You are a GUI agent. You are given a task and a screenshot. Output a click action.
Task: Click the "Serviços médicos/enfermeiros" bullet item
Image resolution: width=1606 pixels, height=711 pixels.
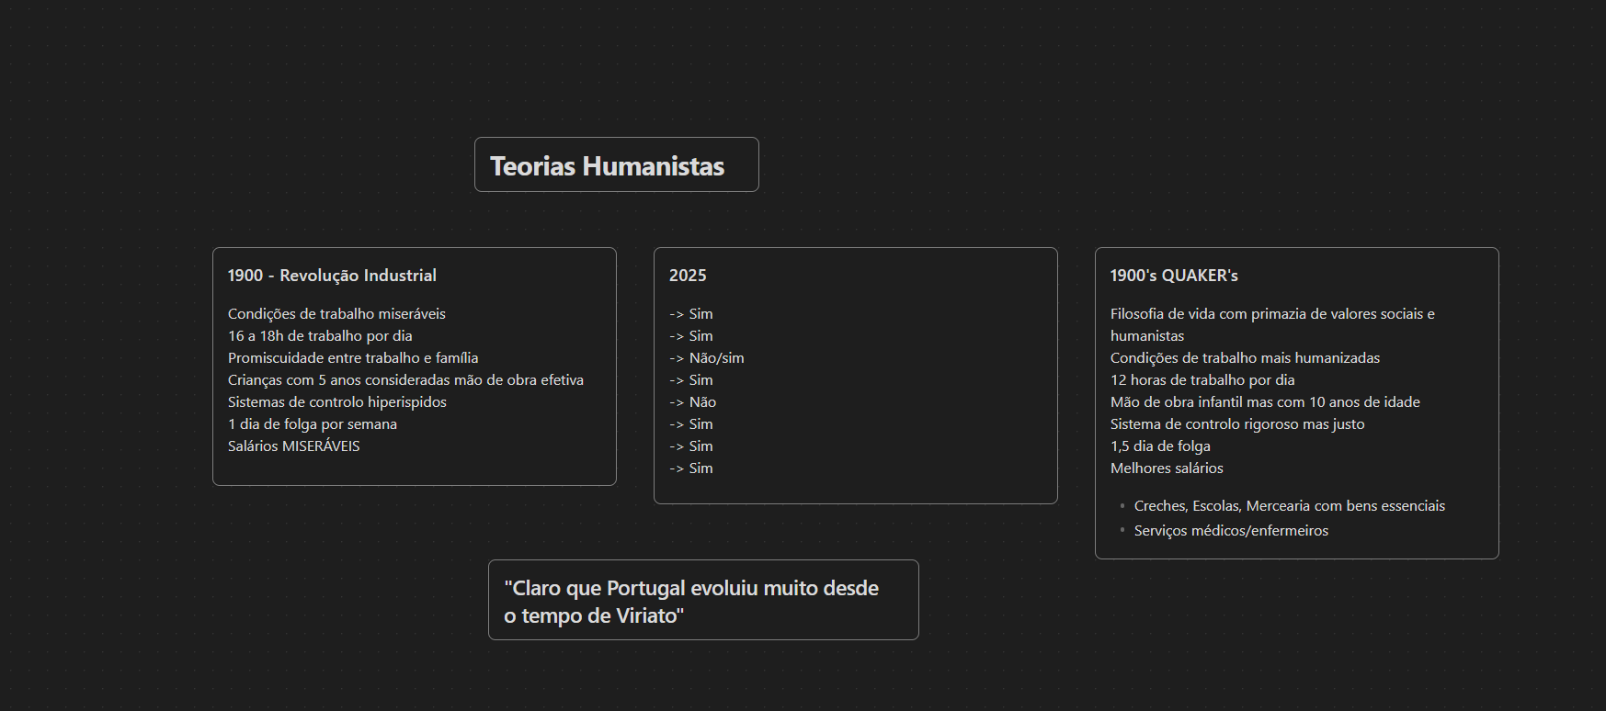point(1231,531)
